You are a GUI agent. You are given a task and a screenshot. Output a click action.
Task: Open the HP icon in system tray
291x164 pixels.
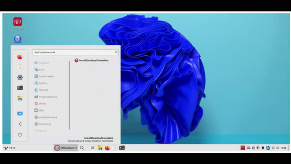(x=268, y=148)
